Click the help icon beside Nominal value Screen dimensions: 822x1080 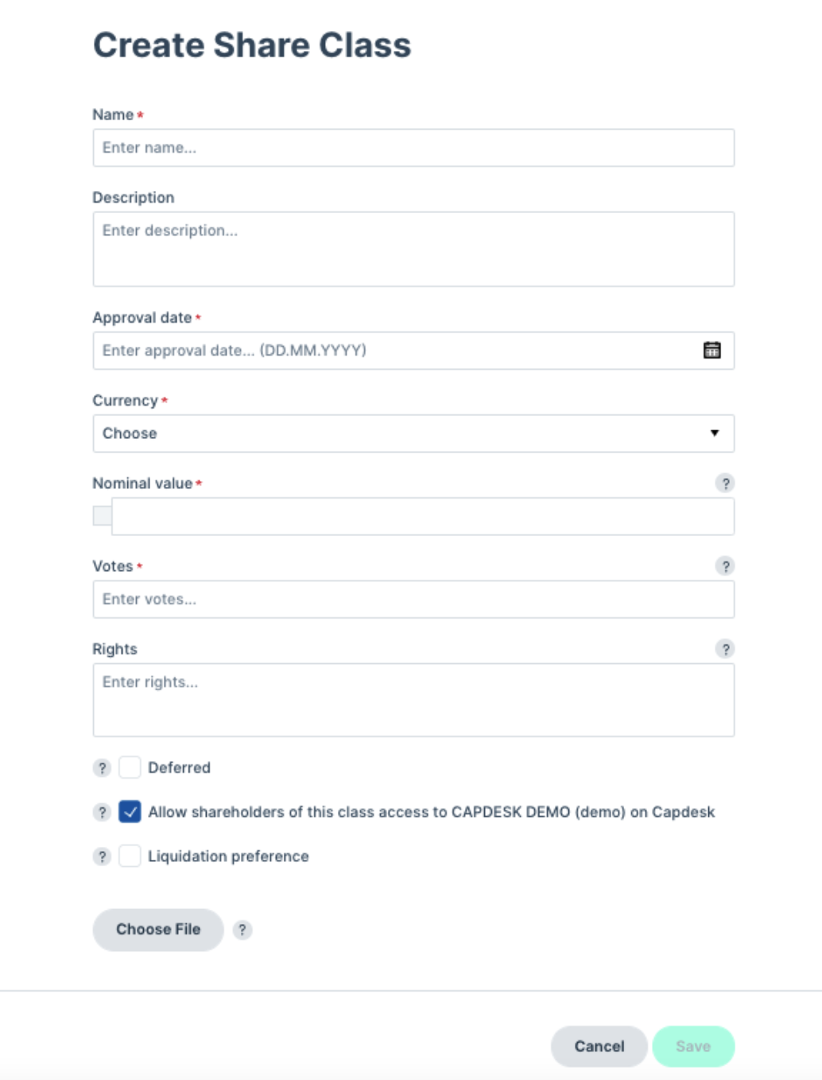[724, 483]
